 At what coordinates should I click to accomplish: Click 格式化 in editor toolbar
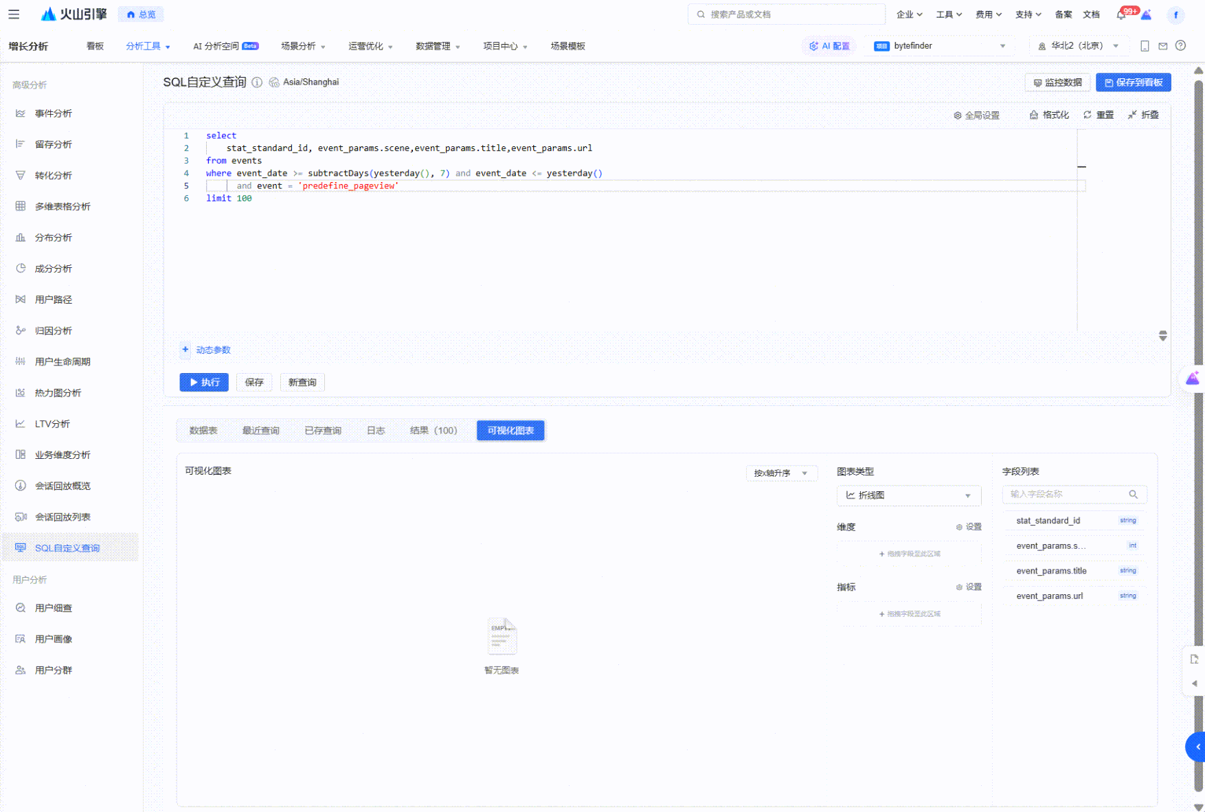[x=1049, y=115]
